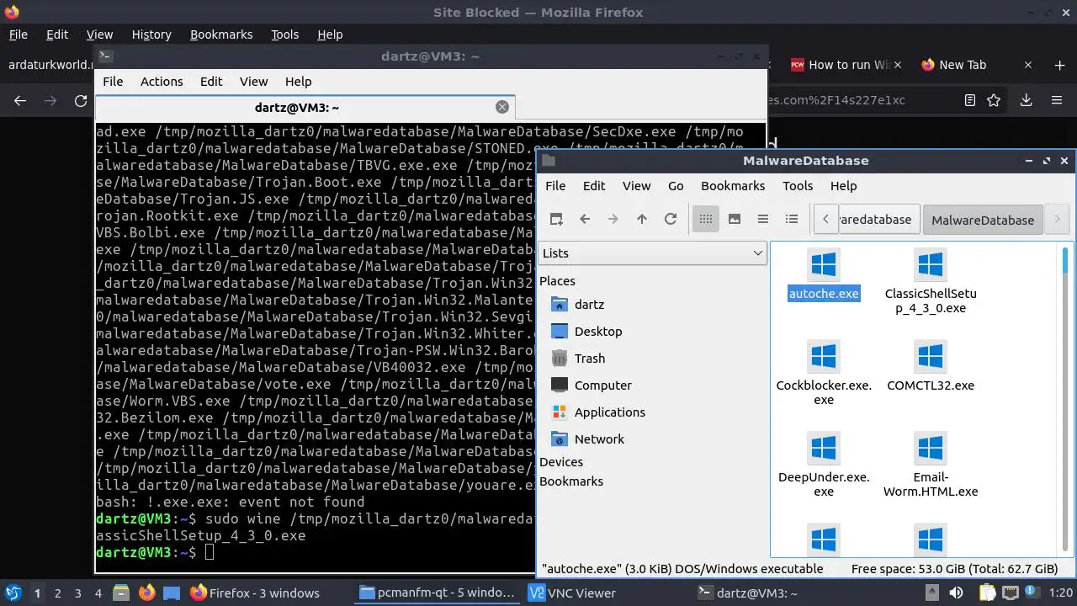Switch to the How to run Win Firefox tab

pyautogui.click(x=847, y=65)
